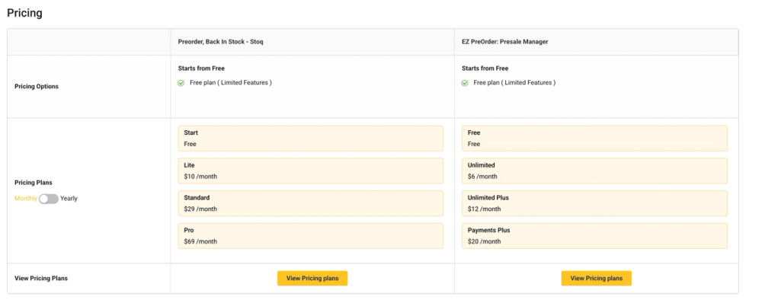This screenshot has height=303, width=762.
Task: Click the Preorder, Back In Stock - Stoq header
Action: pyautogui.click(x=221, y=42)
